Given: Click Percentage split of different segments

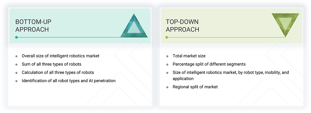Looking at the screenshot, I should click(209, 64).
